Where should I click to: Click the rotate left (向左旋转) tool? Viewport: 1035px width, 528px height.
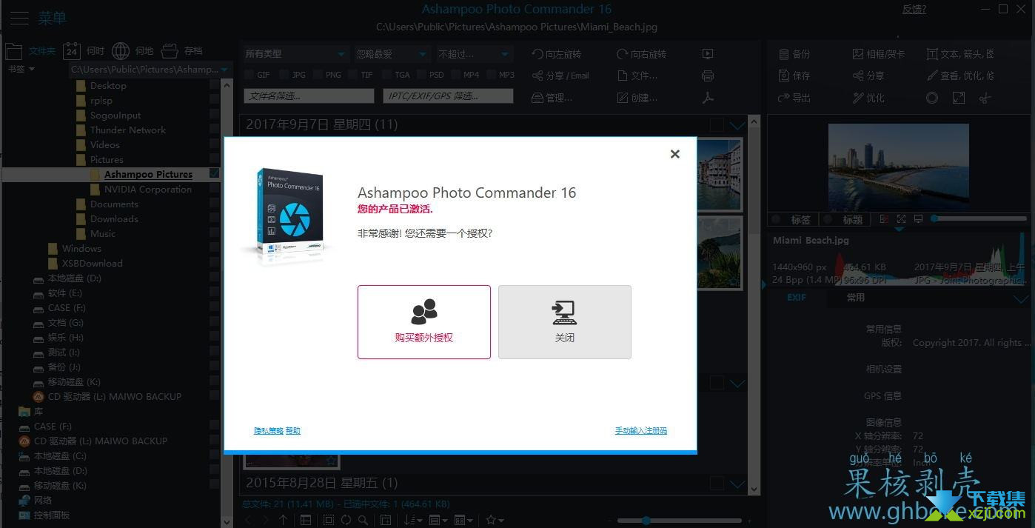point(557,54)
